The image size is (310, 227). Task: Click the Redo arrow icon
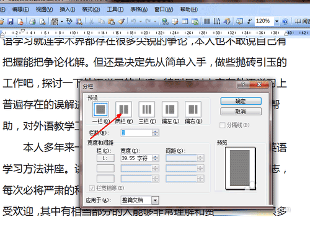pyautogui.click(x=148, y=21)
